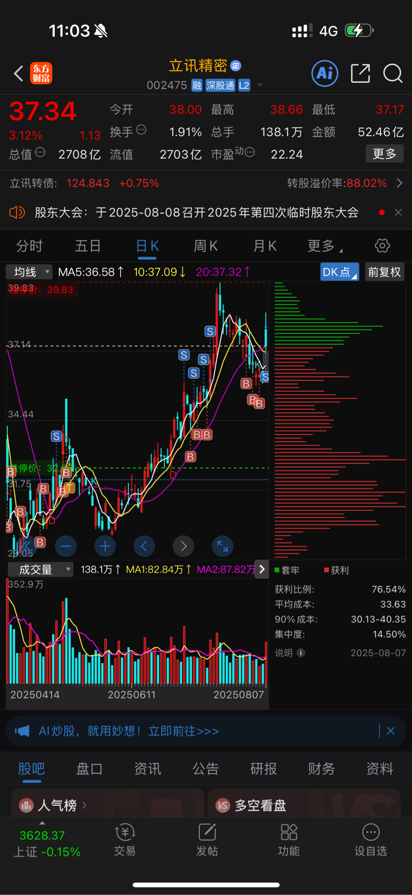The image size is (412, 895).
Task: Zoom out chart with minus button
Action: point(65,546)
